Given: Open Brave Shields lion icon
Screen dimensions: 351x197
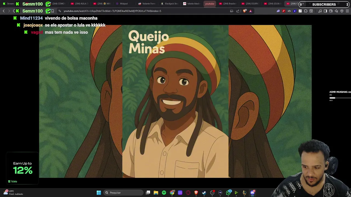Looking at the screenshot, I should (245, 11).
